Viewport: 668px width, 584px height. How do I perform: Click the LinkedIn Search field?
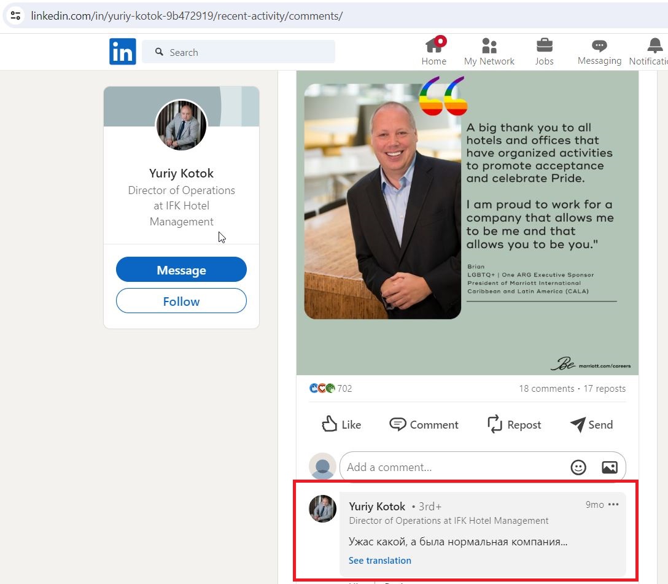pyautogui.click(x=239, y=52)
